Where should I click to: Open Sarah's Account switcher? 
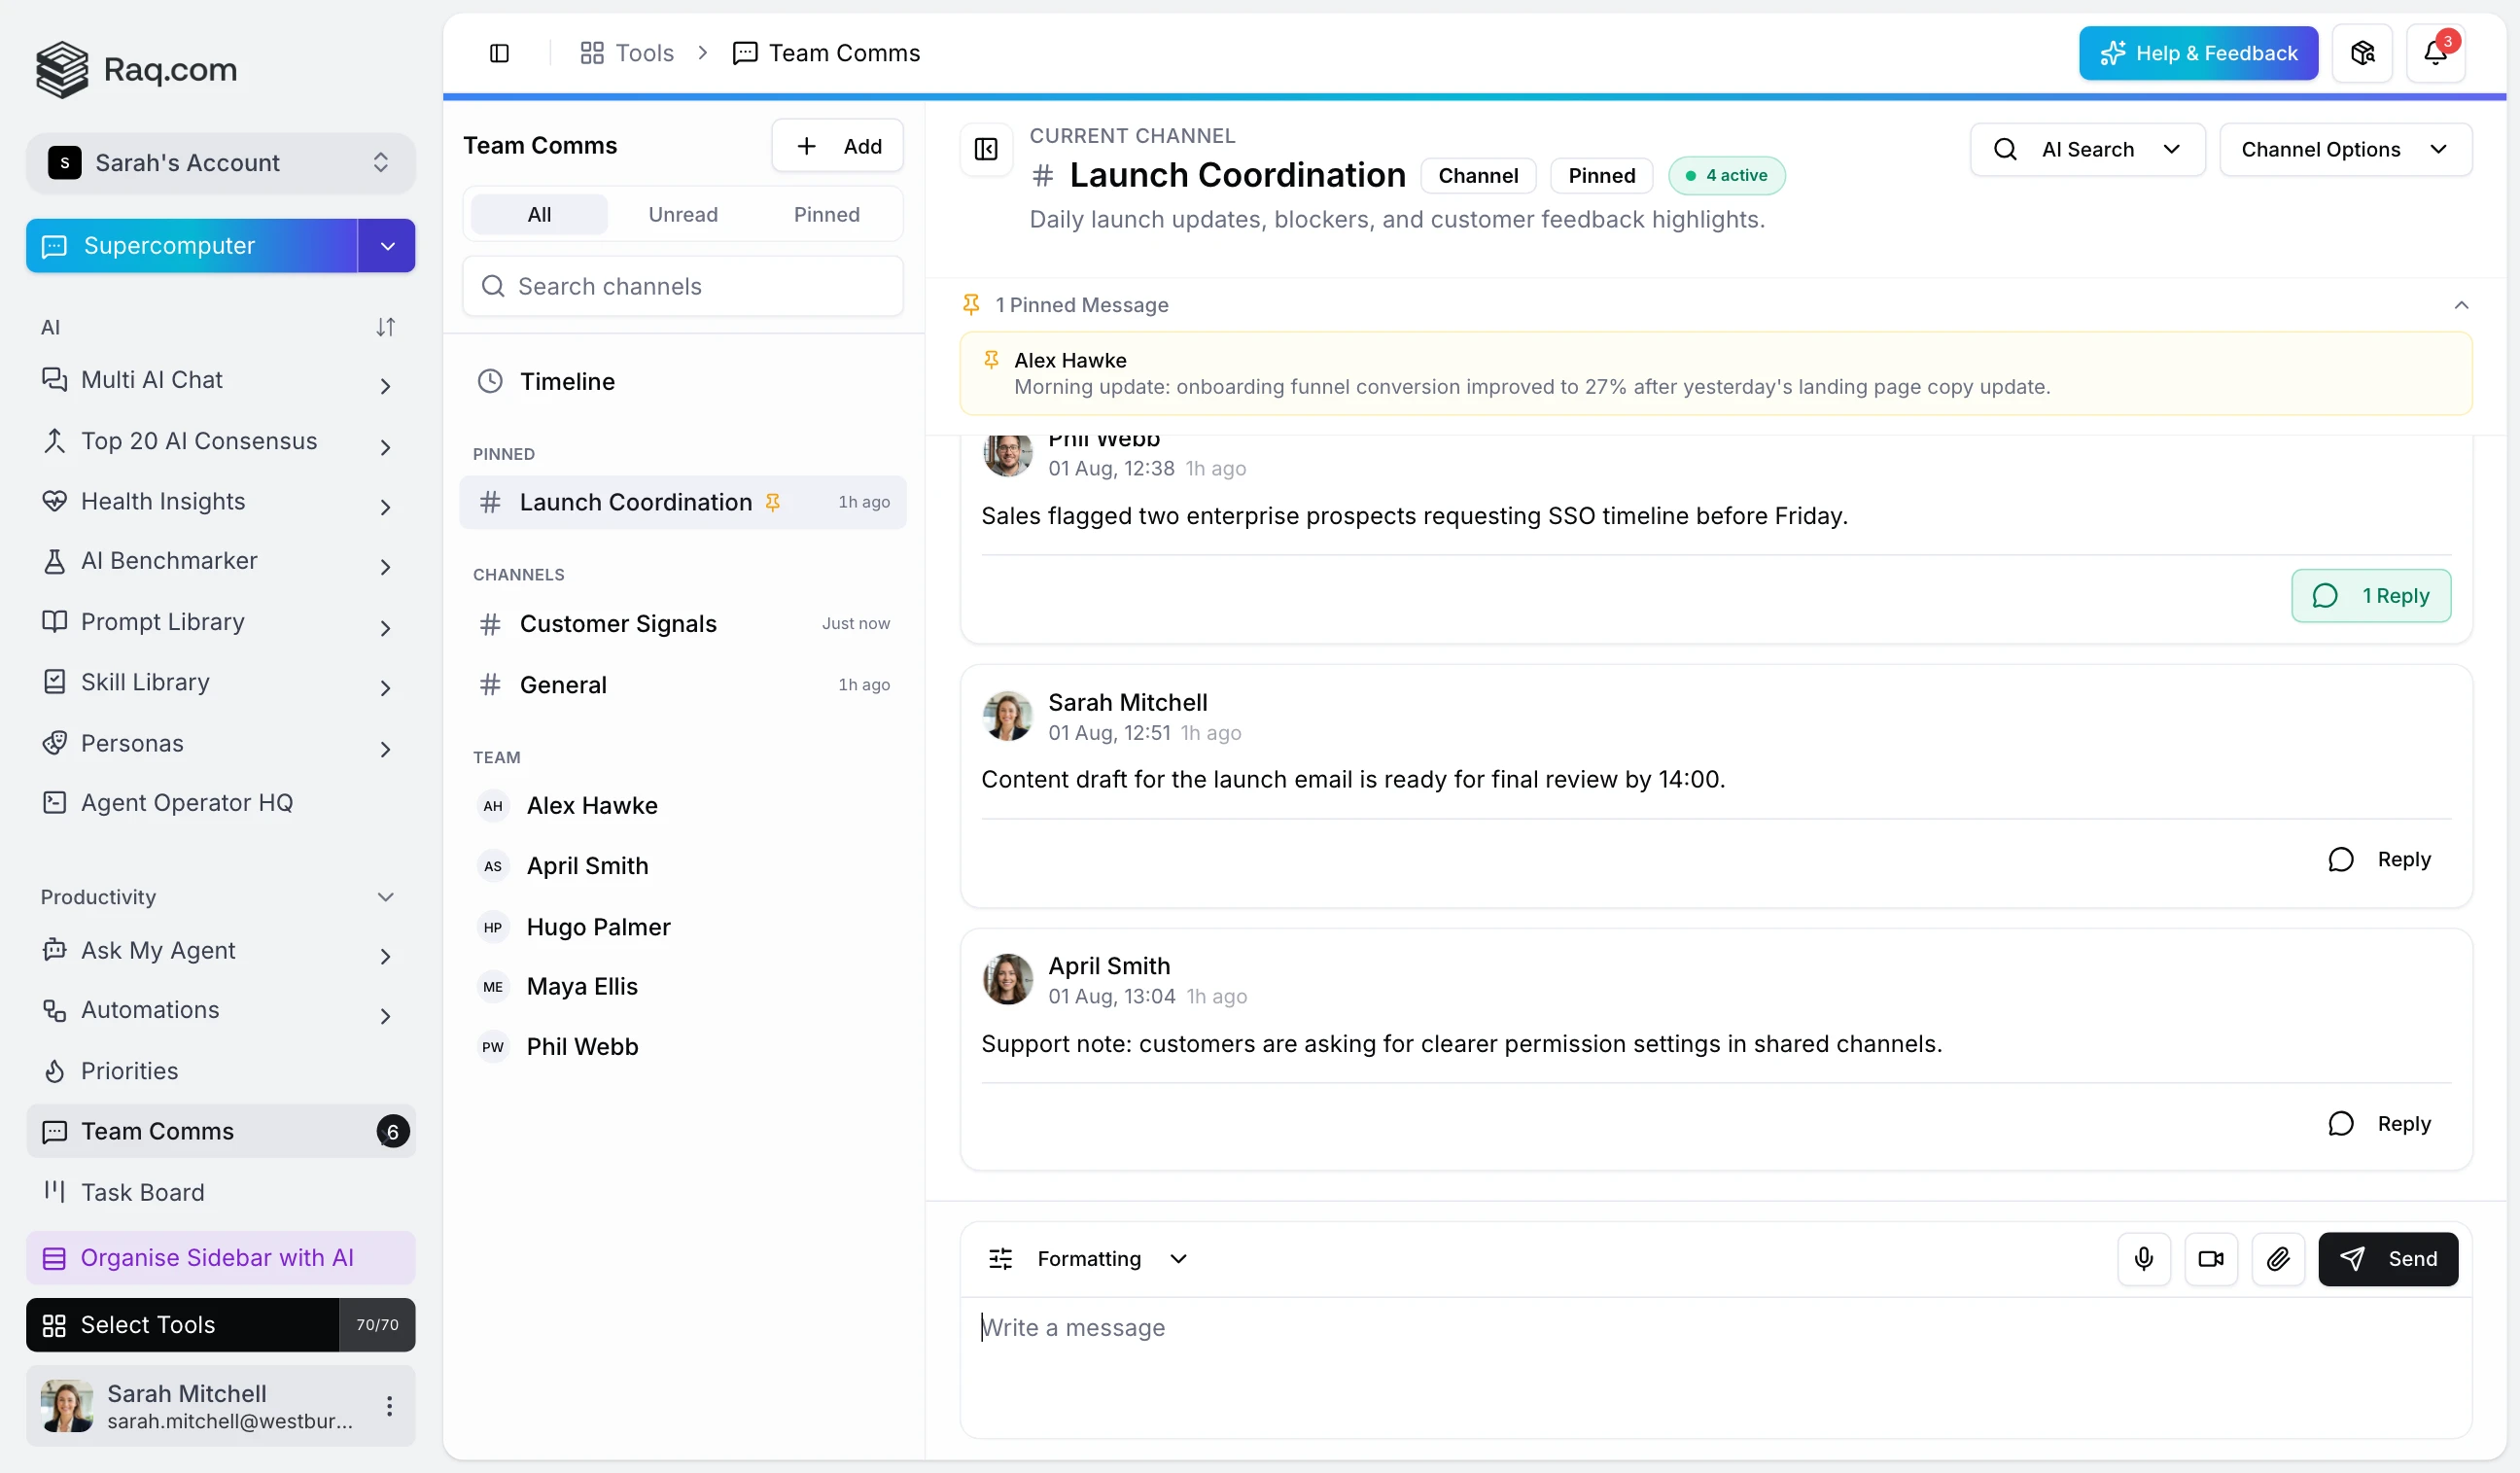pos(220,162)
